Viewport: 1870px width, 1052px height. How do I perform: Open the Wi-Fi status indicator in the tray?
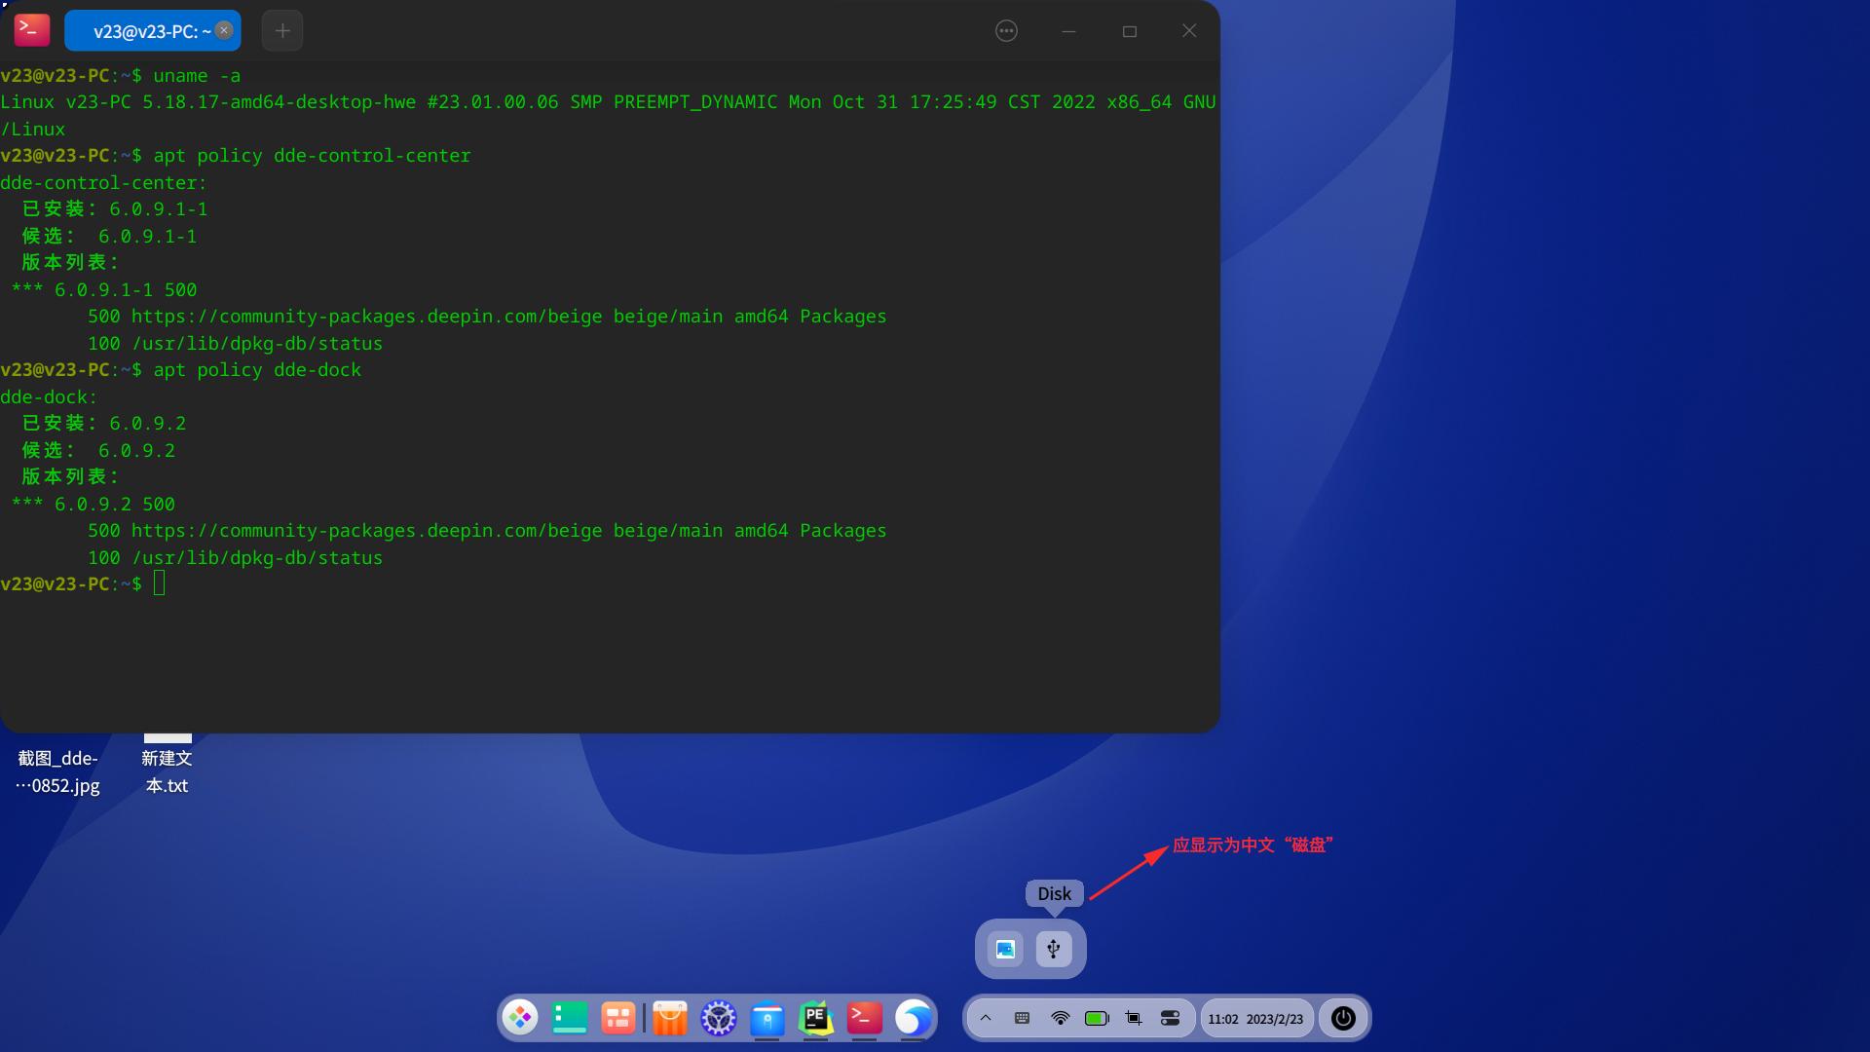(1059, 1018)
